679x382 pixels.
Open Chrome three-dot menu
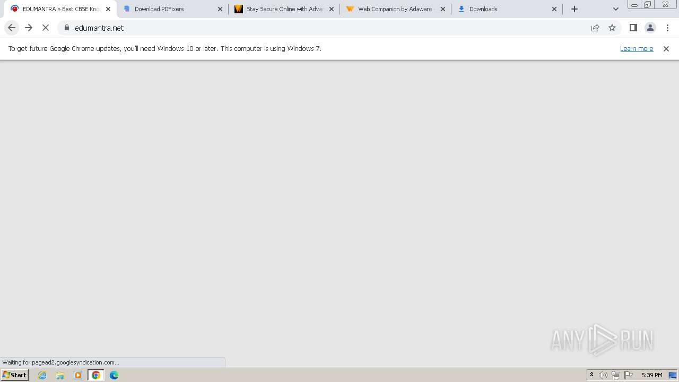pyautogui.click(x=667, y=28)
